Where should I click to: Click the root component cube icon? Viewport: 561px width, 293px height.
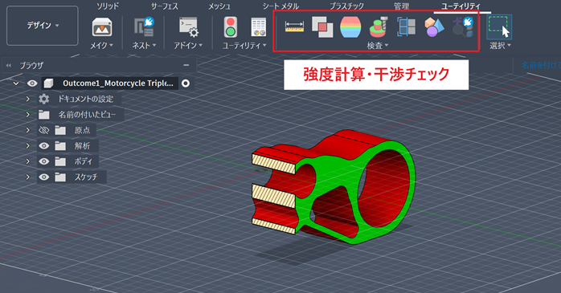tap(48, 83)
